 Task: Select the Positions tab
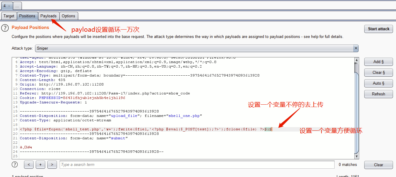pos(27,16)
